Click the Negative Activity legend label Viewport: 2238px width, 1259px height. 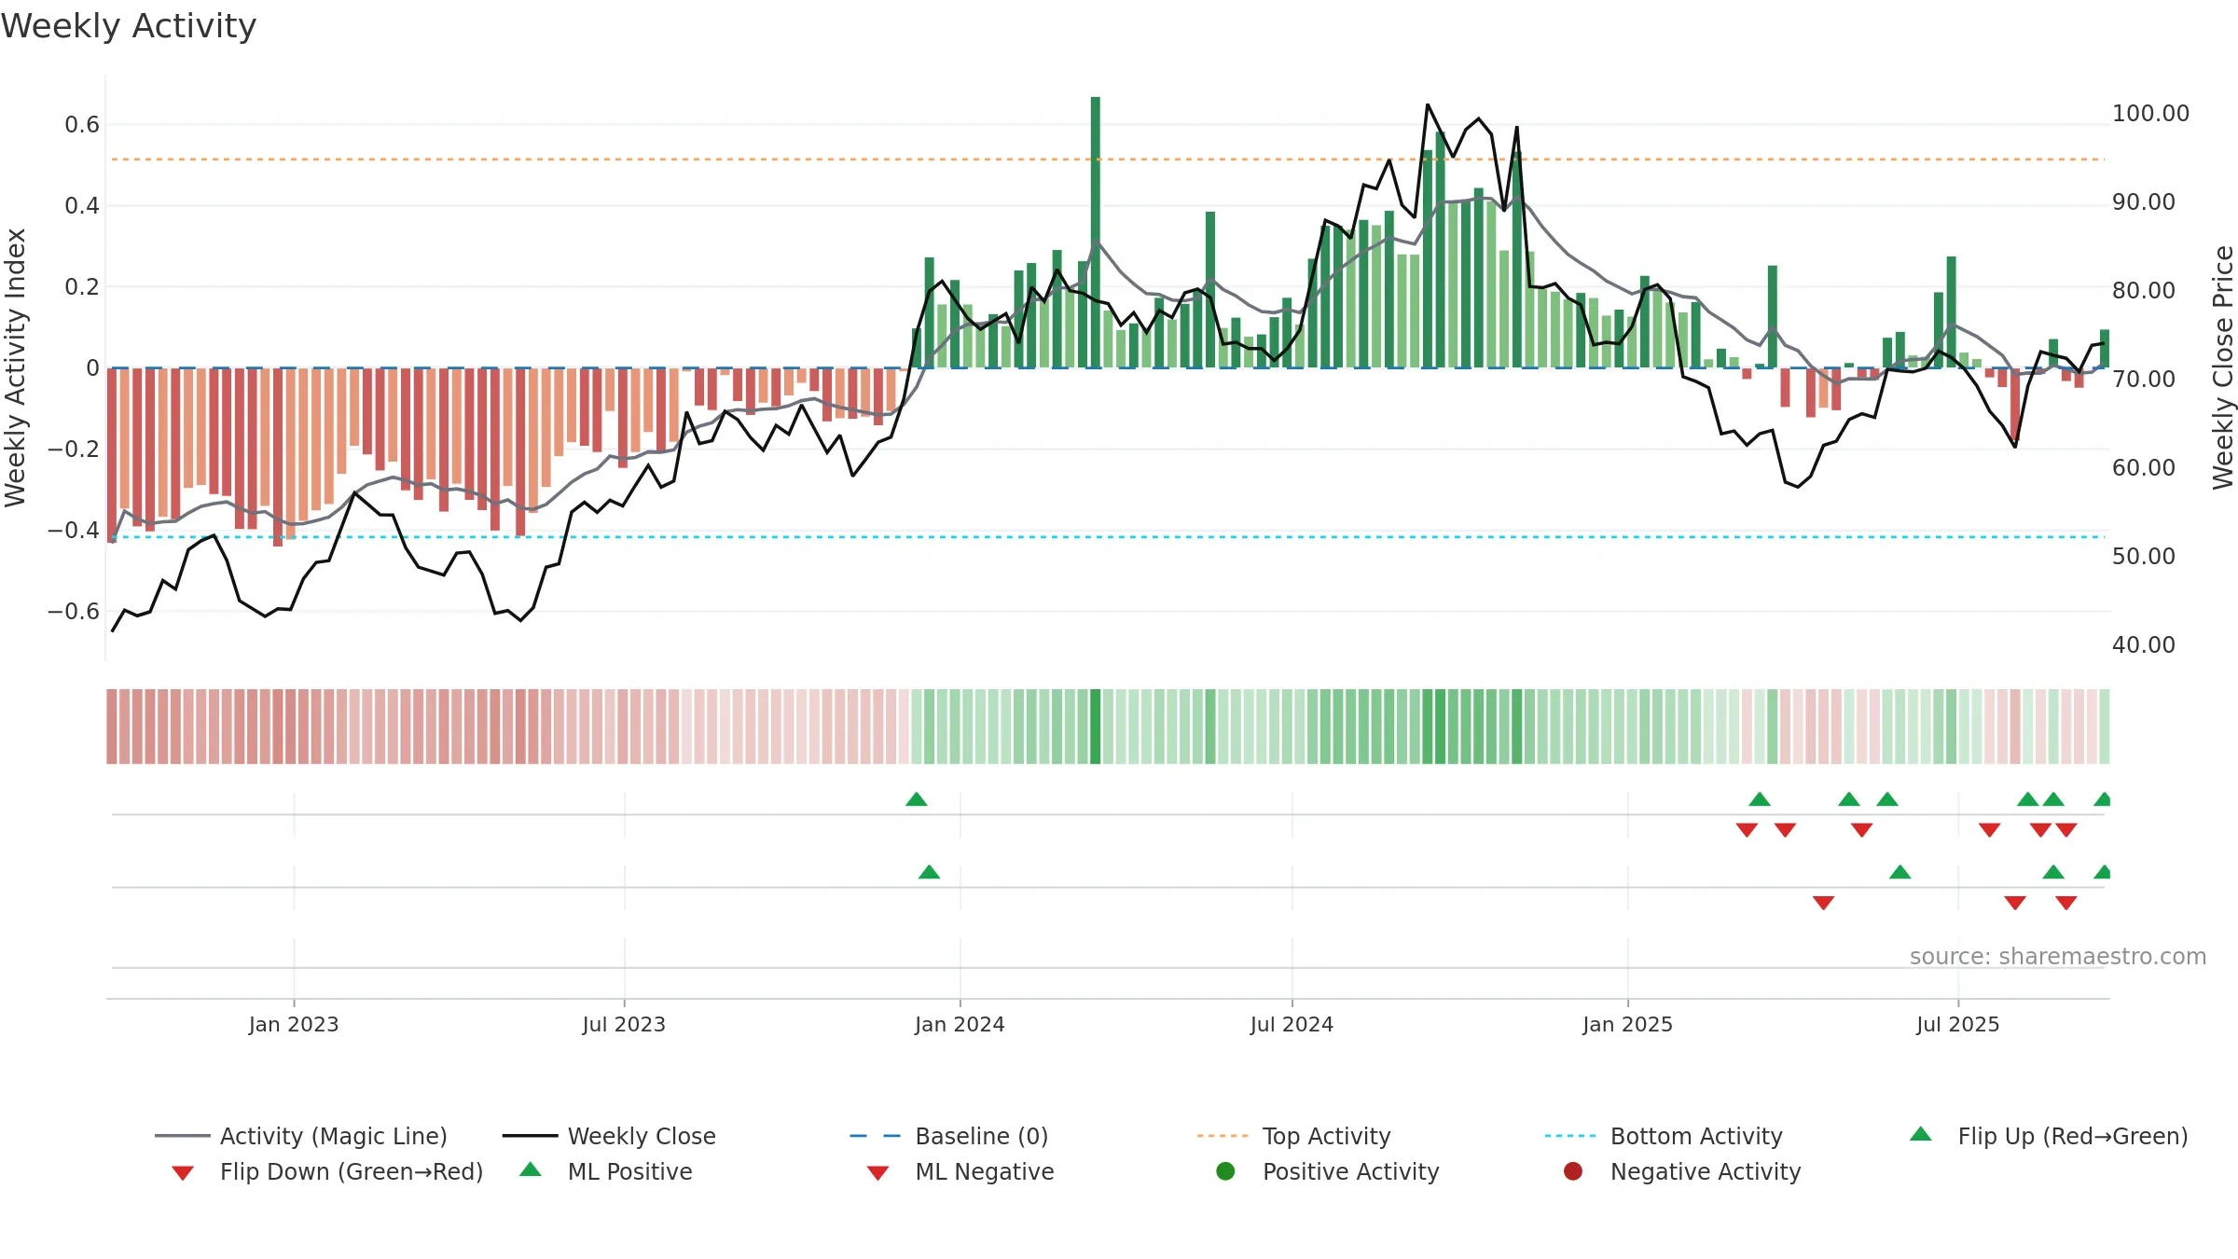1706,1171
